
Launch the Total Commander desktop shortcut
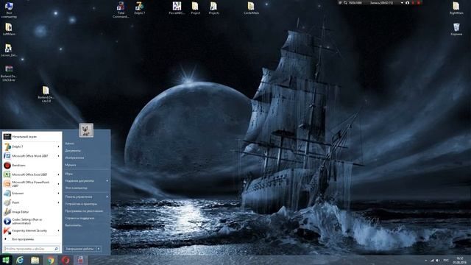[x=121, y=10]
